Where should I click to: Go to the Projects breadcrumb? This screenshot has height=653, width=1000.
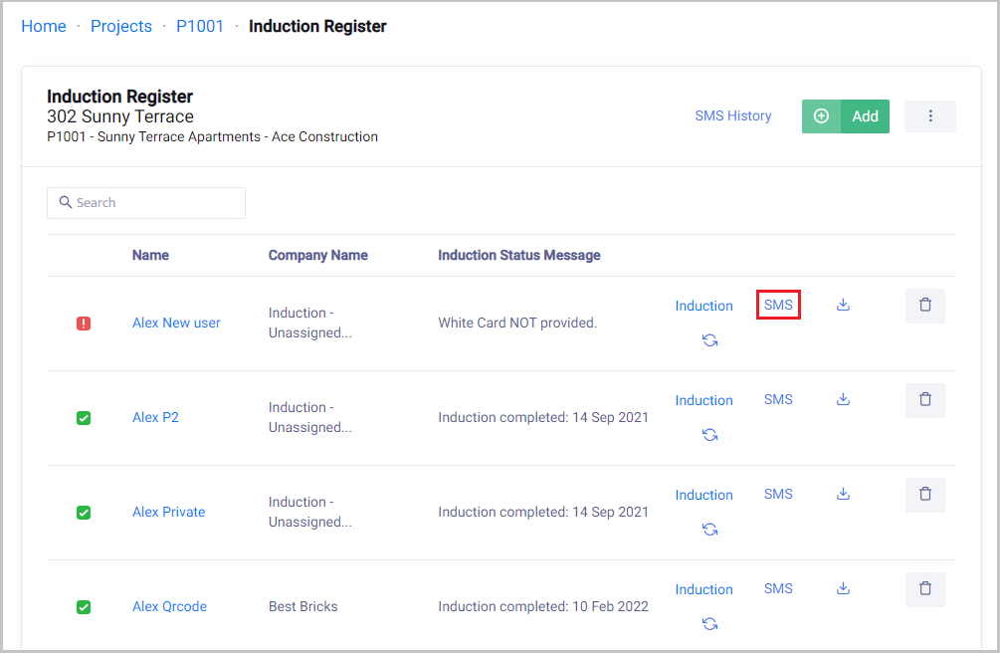[121, 27]
